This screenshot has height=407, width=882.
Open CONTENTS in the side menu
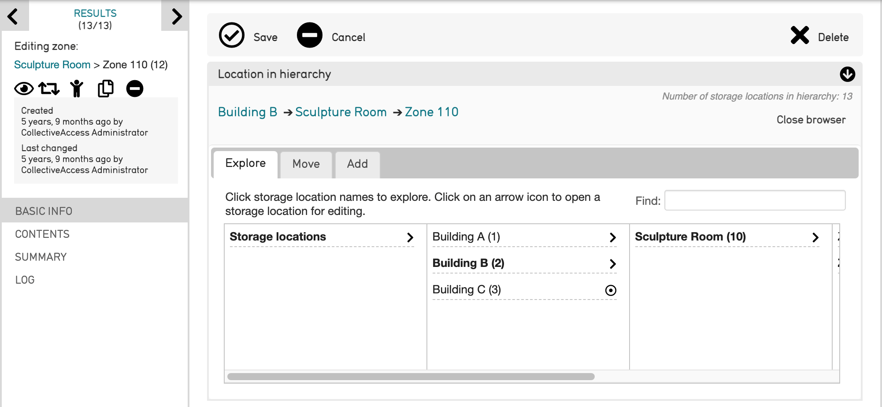click(x=42, y=234)
